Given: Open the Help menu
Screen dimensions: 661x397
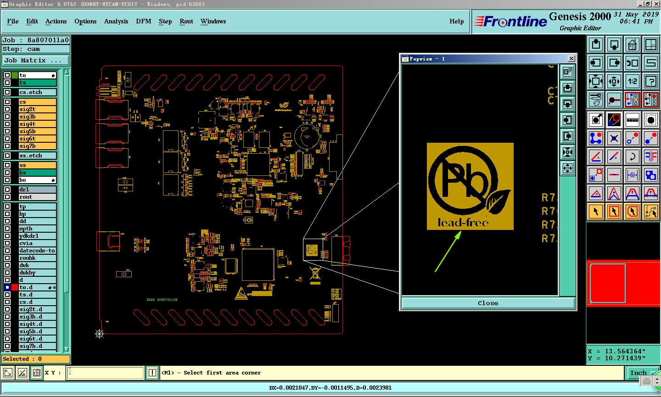Looking at the screenshot, I should [457, 21].
